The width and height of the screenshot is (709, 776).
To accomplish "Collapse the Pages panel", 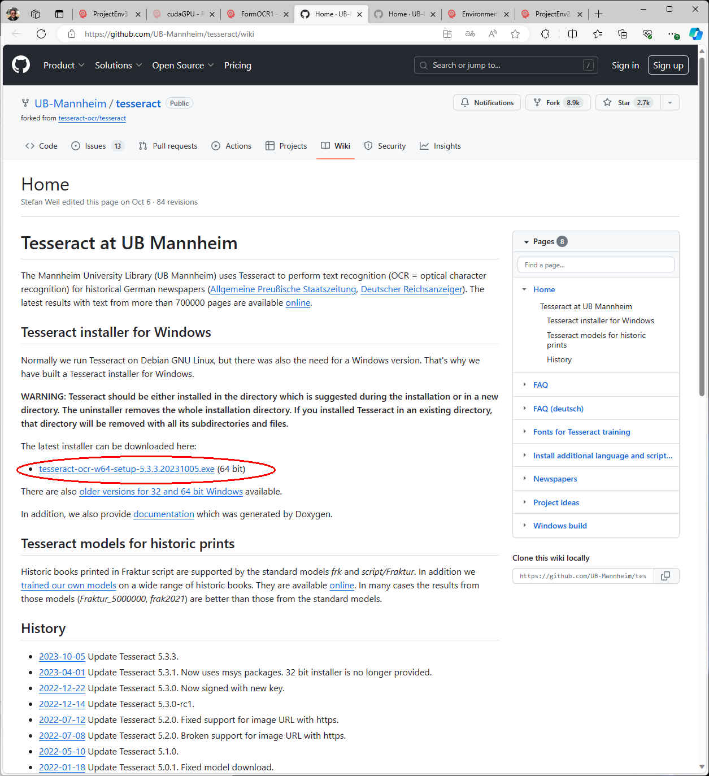I will [x=527, y=242].
